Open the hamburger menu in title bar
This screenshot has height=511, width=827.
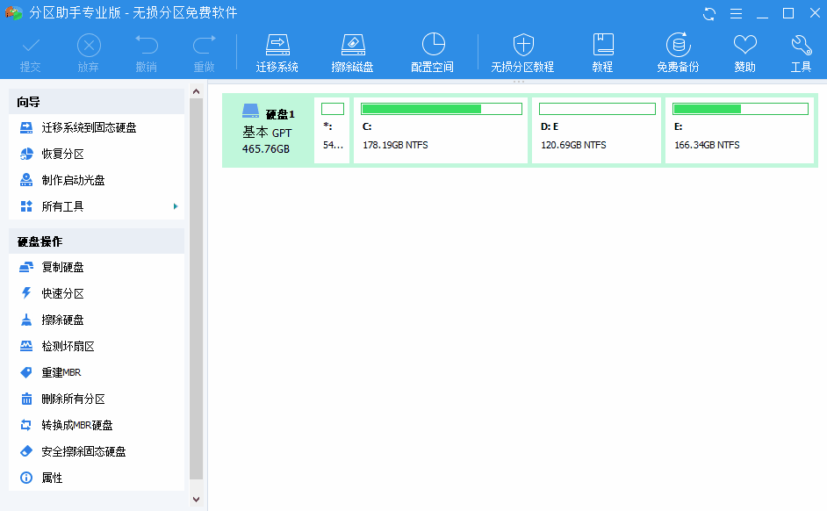click(x=737, y=14)
